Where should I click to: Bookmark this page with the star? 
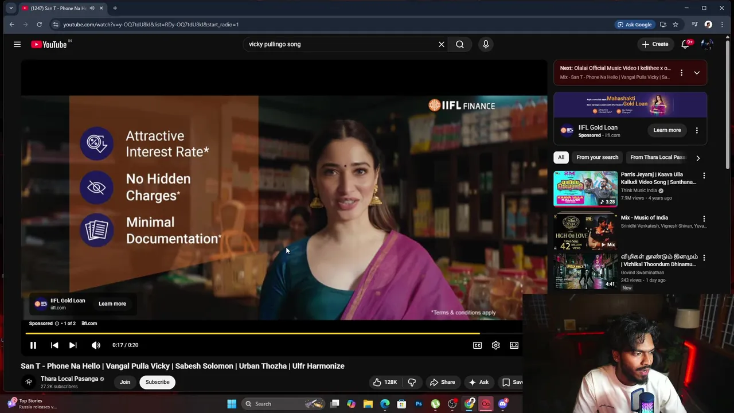pyautogui.click(x=676, y=25)
